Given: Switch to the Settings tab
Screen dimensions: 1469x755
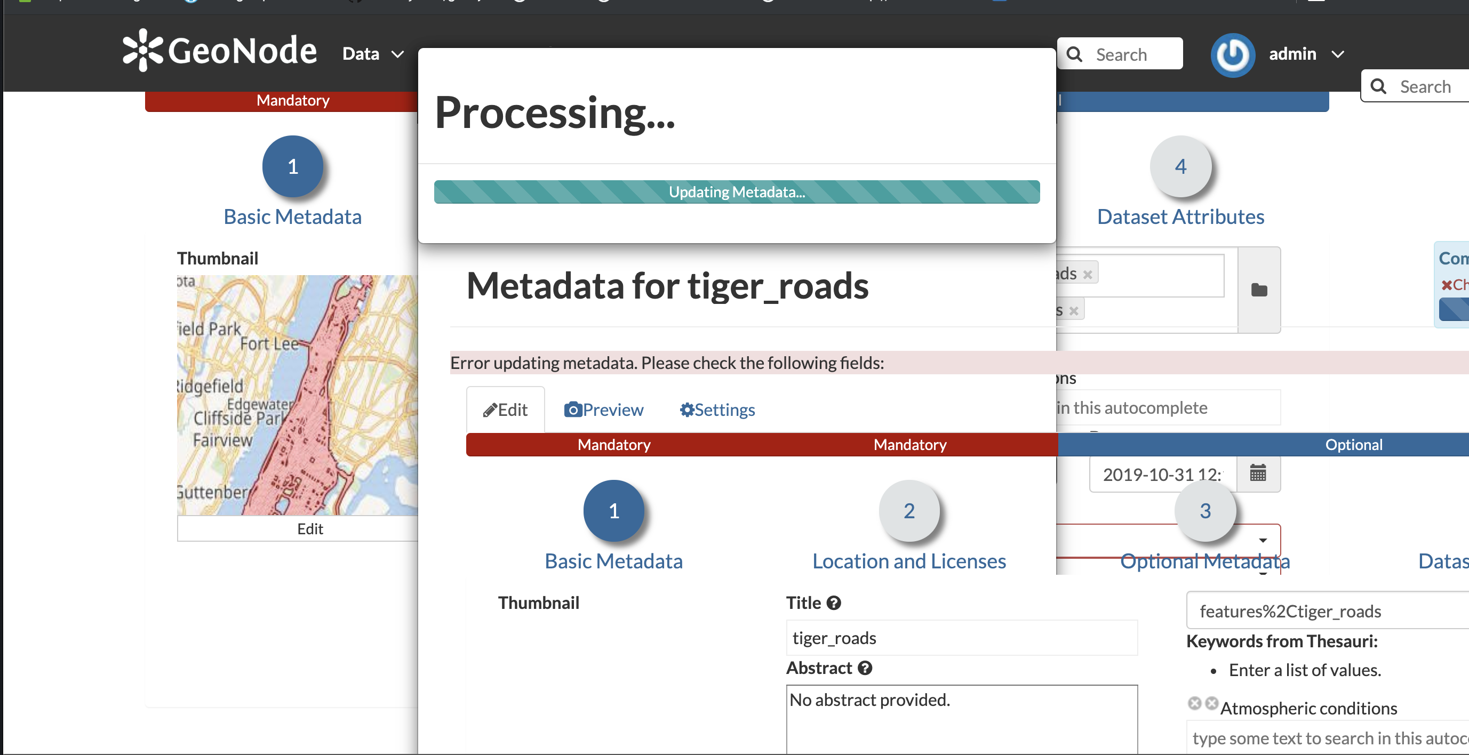Looking at the screenshot, I should coord(717,409).
